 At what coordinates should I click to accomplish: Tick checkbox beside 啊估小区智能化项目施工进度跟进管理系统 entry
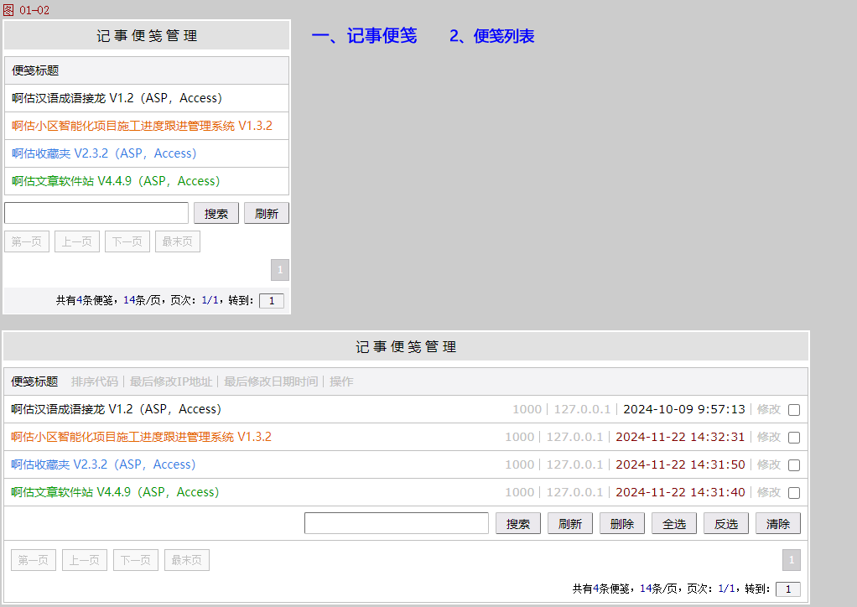(794, 438)
